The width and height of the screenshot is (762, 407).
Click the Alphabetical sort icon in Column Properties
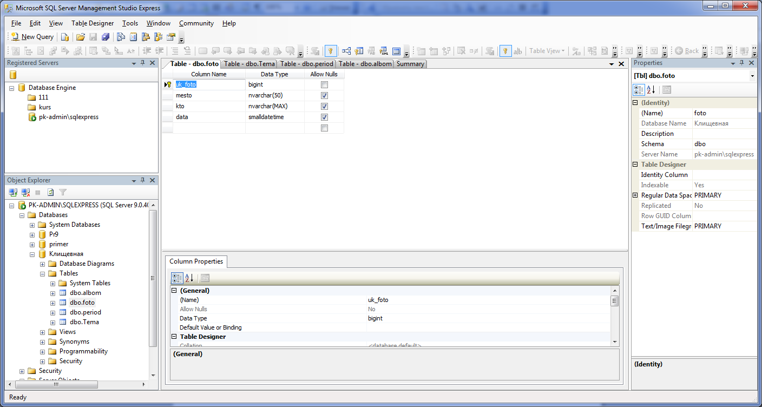pyautogui.click(x=189, y=278)
